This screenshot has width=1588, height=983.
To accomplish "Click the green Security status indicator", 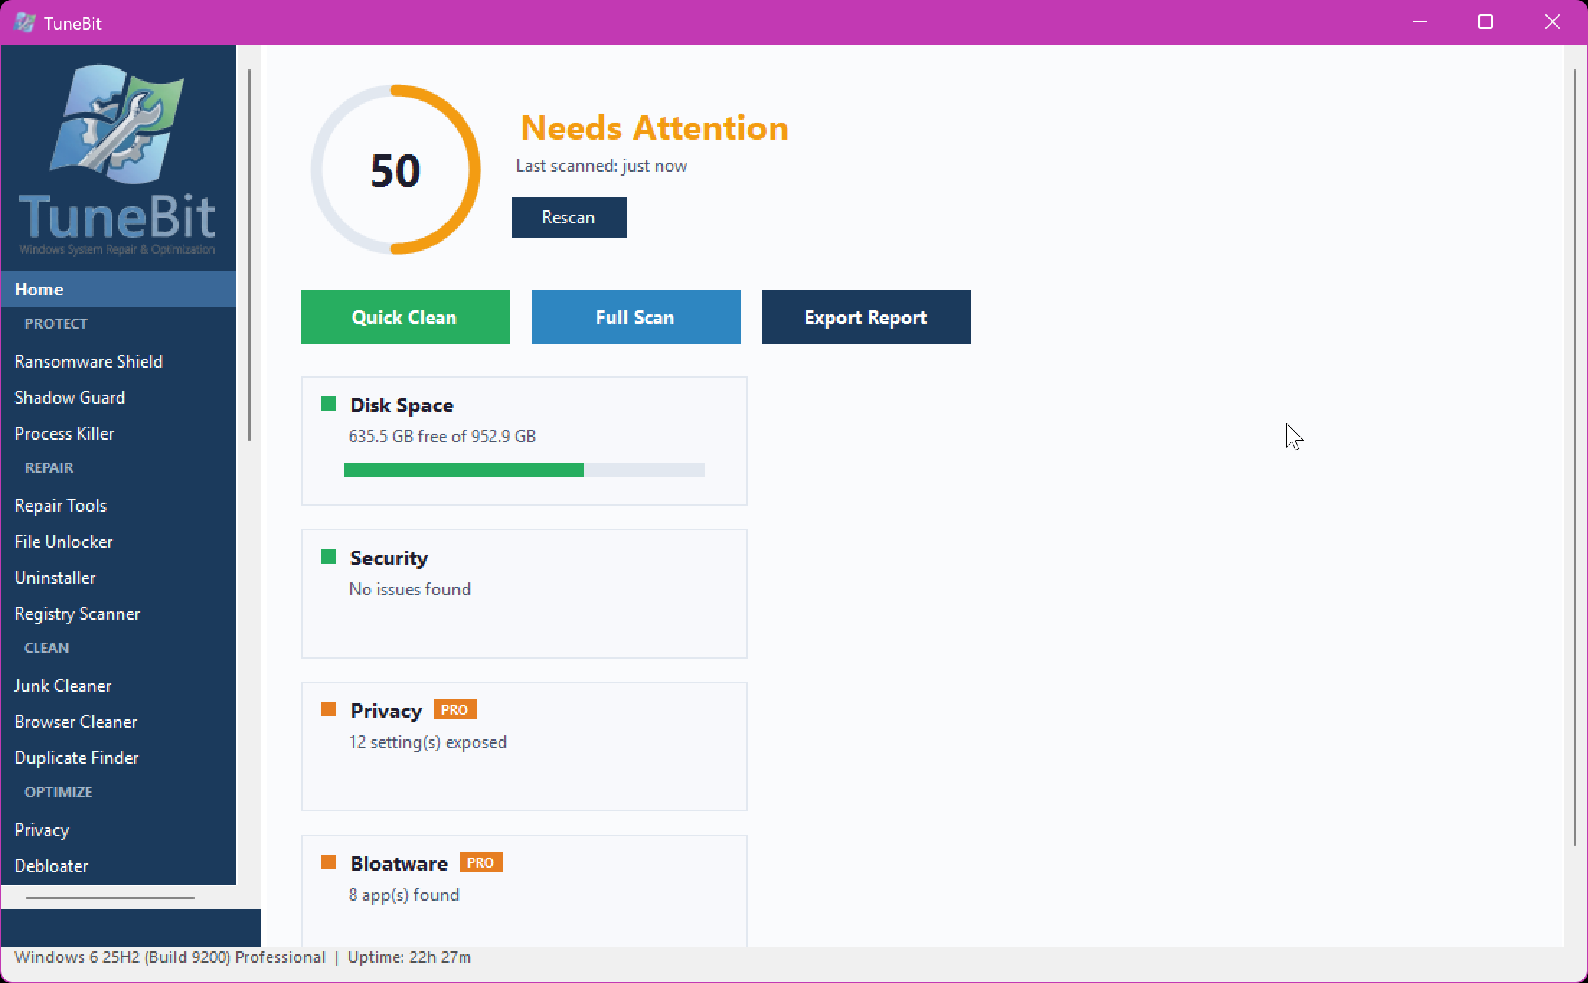I will [329, 556].
